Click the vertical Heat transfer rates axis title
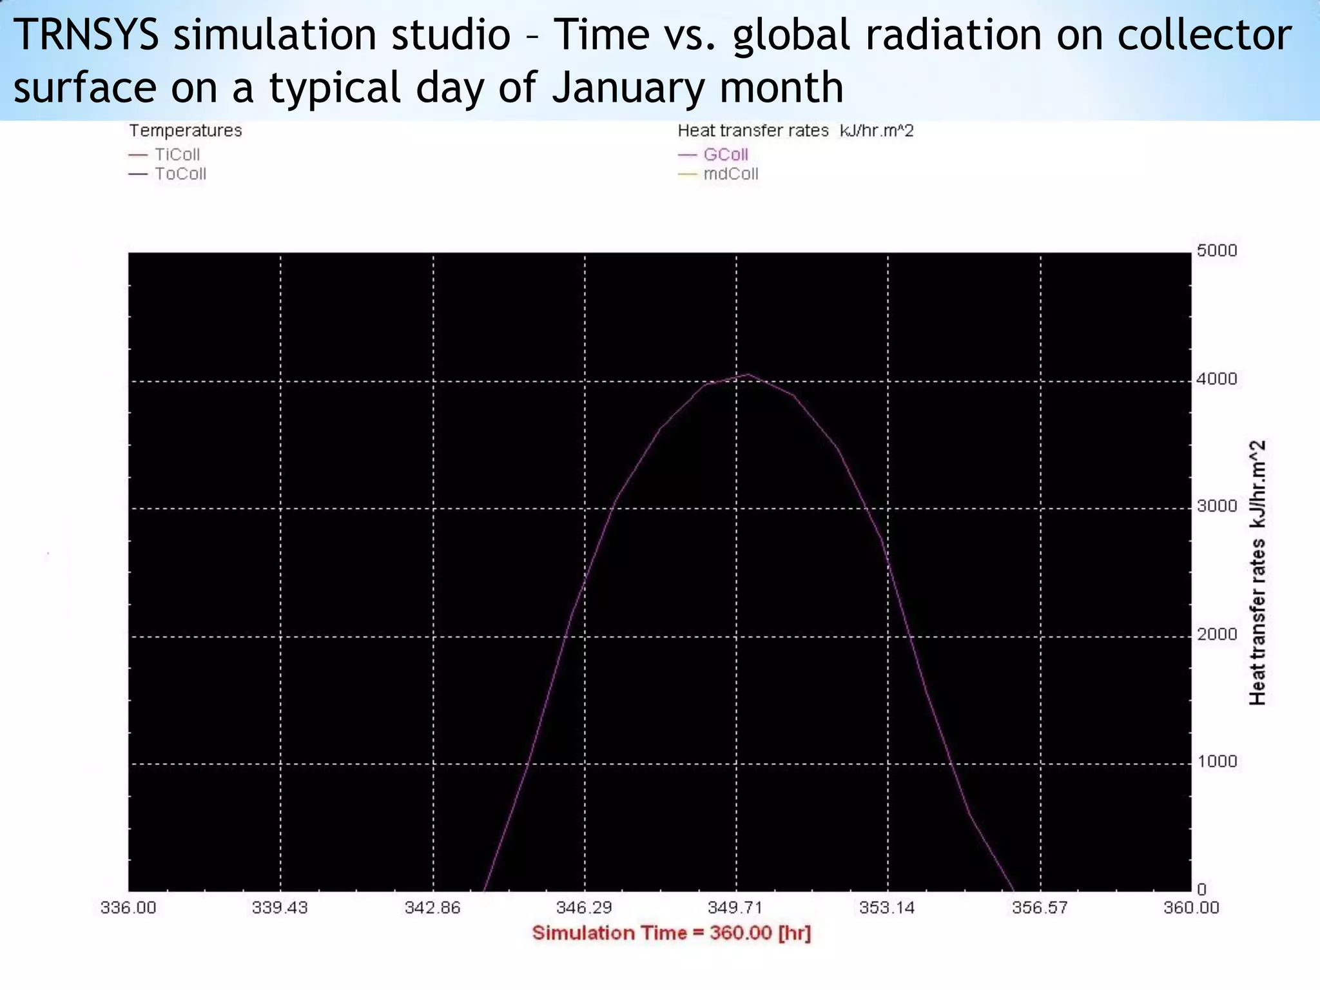 (1257, 573)
